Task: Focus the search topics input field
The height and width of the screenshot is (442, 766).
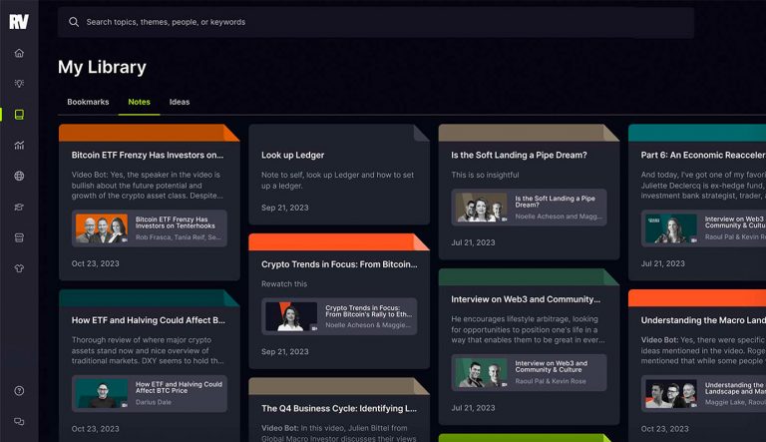Action: 379,22
